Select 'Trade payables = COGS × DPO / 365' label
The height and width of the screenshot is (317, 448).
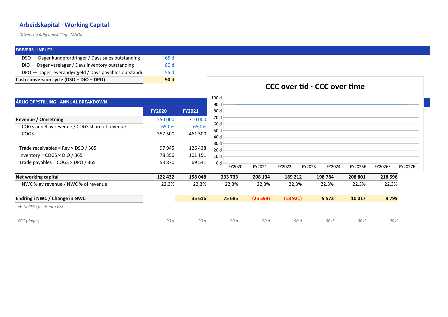coord(57,162)
